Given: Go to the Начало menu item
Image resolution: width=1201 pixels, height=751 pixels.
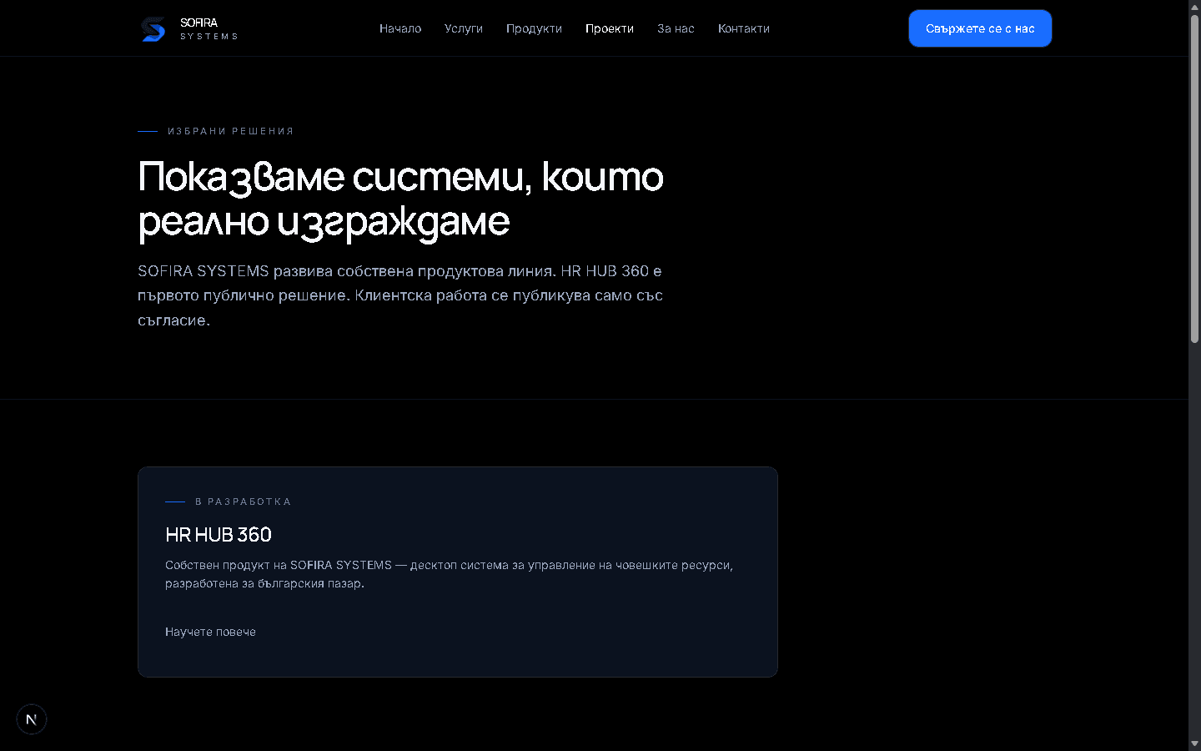Looking at the screenshot, I should [x=400, y=28].
